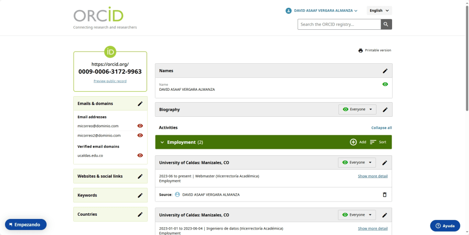The image size is (469, 235).
Task: Click Collapse all activities link
Action: (381, 128)
